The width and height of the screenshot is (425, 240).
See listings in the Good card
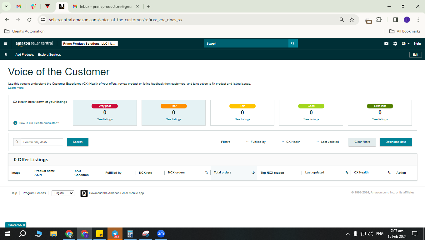point(311,119)
